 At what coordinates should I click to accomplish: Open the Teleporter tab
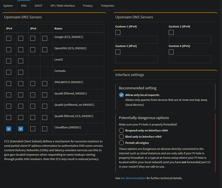coord(107,6)
